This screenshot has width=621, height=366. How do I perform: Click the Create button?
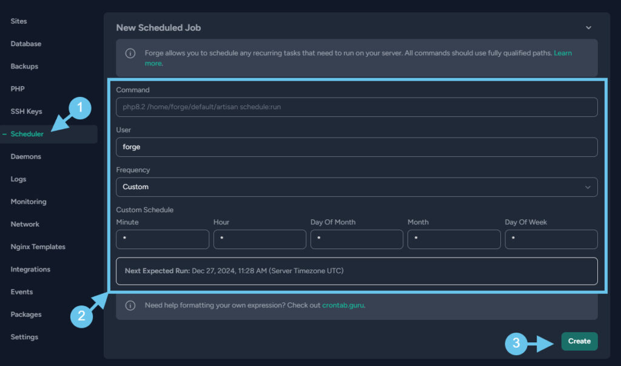(x=579, y=341)
